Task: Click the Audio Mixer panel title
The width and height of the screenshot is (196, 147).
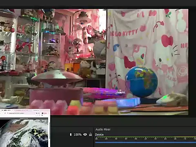Action: [103, 129]
